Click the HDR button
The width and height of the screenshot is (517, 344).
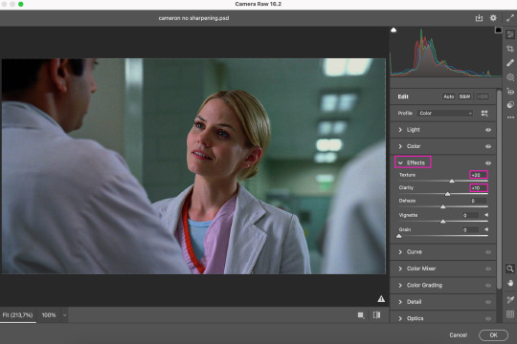click(x=482, y=97)
